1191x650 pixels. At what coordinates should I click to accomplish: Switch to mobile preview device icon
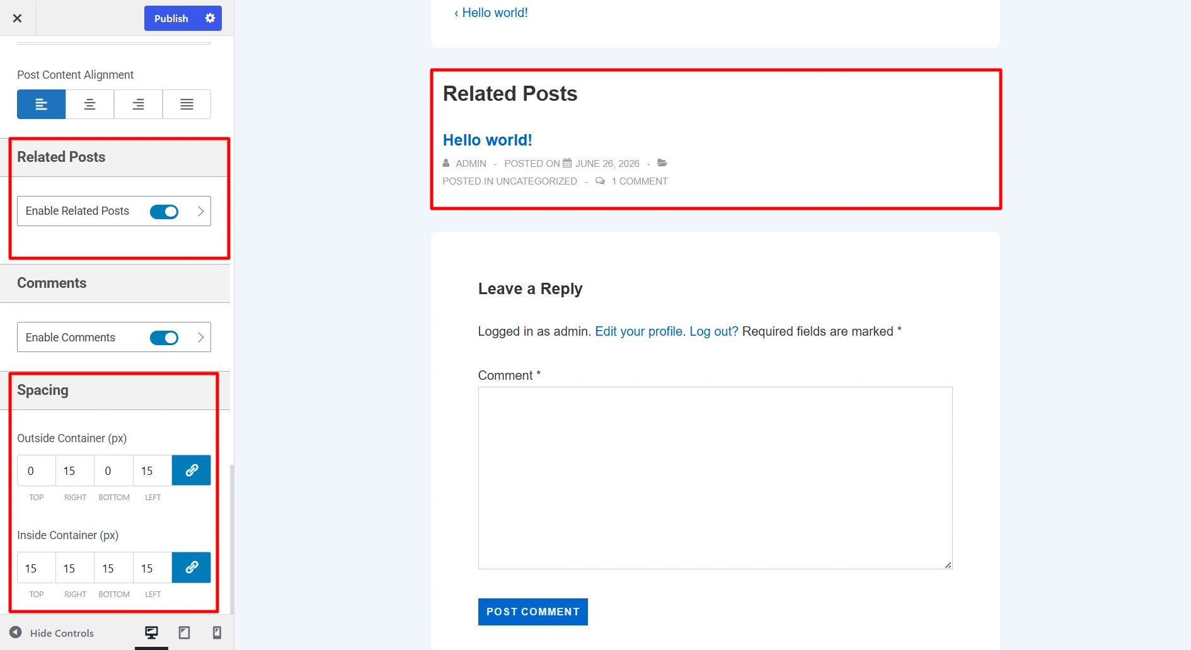[x=217, y=632]
